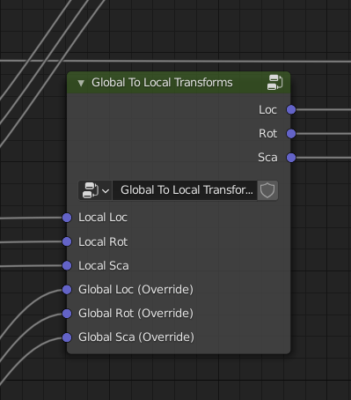Viewport: 351px width, 400px height.
Task: Click the node group icon in the header
Action: 274,83
